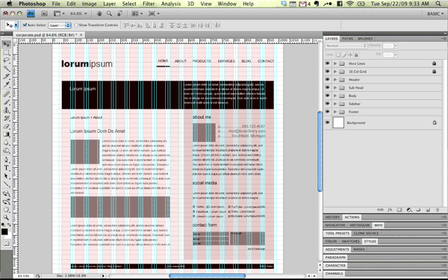Select the 16 Col Grid layer name
Screen dimensions: 448x280
point(357,72)
